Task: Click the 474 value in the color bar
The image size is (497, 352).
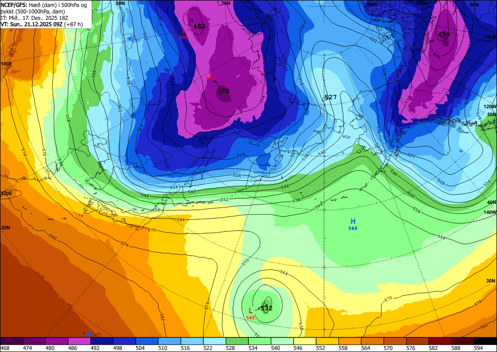Action: pos(28,349)
